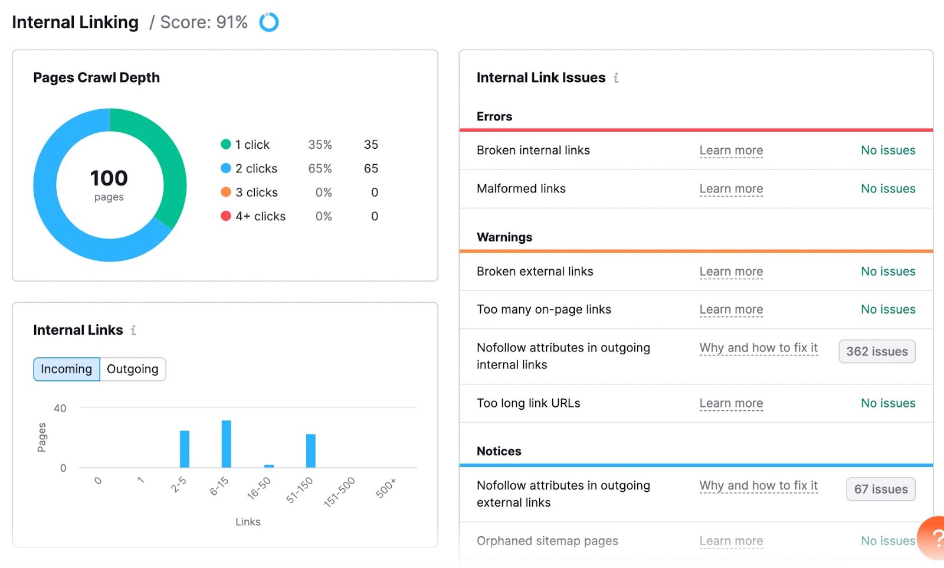Click the 362 issues button
The image size is (944, 568).
click(877, 351)
